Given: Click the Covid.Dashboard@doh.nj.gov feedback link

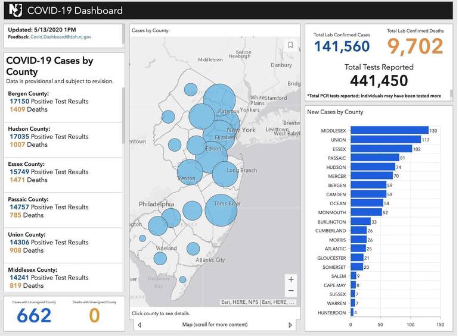Looking at the screenshot, I should point(61,37).
